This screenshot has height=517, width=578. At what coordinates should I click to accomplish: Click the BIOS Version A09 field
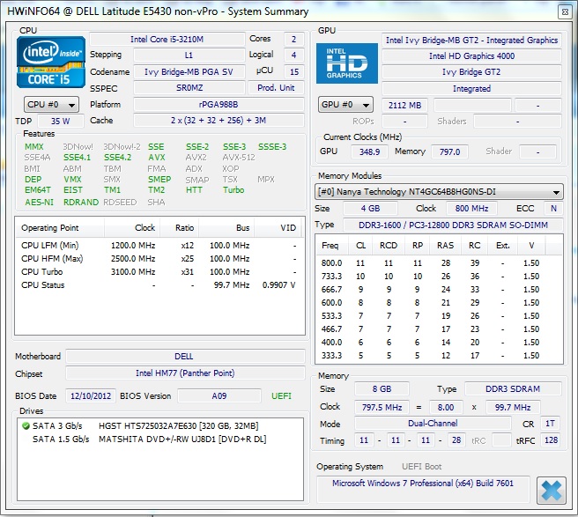pyautogui.click(x=219, y=396)
